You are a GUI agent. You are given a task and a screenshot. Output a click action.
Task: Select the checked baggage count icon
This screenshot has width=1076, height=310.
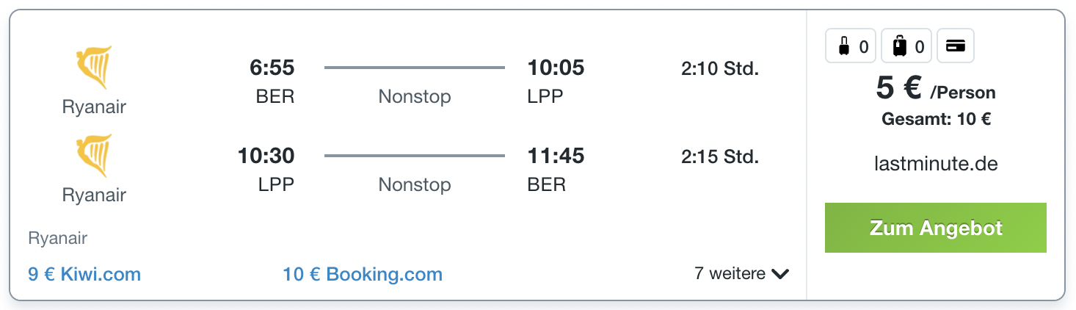click(907, 47)
